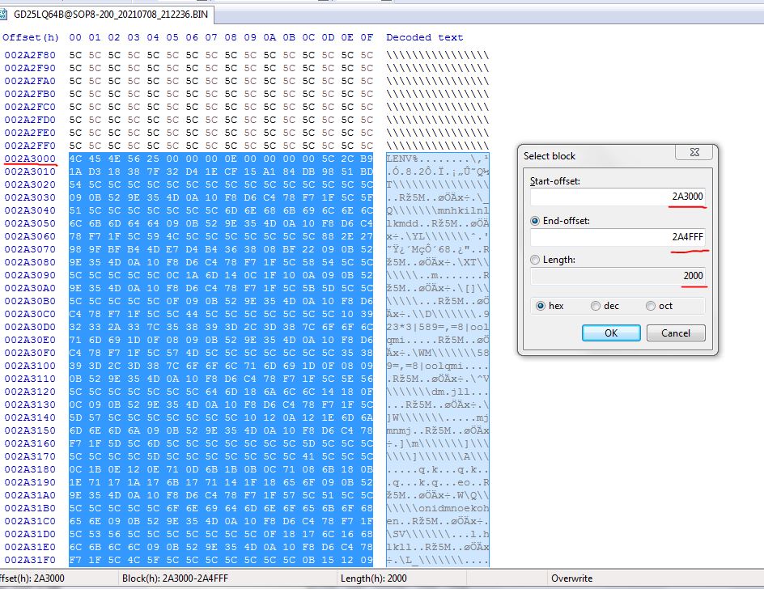Click offset row 002A3000
Viewport: 764px width, 589px height.
30,159
